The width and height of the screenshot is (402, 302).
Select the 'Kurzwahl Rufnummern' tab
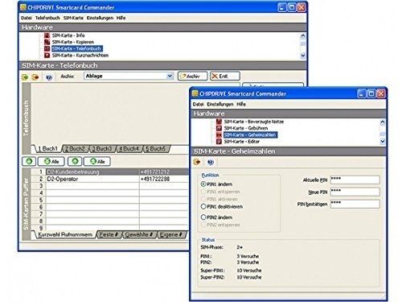[65, 234]
